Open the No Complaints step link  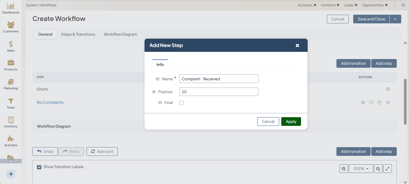50,102
